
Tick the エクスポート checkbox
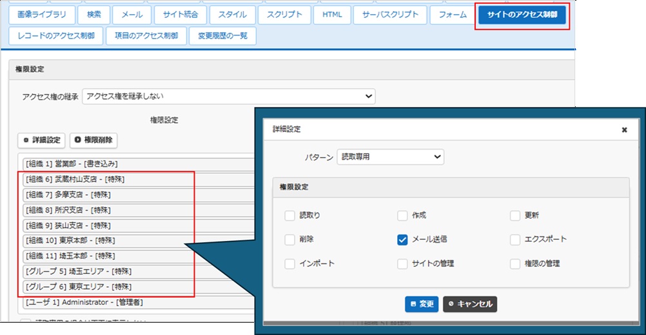515,240
